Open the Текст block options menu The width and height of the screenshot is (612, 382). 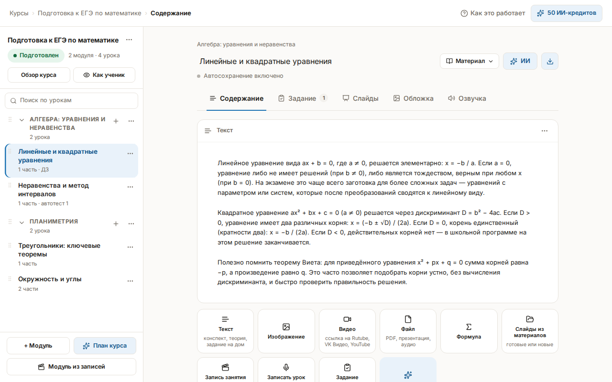click(545, 131)
